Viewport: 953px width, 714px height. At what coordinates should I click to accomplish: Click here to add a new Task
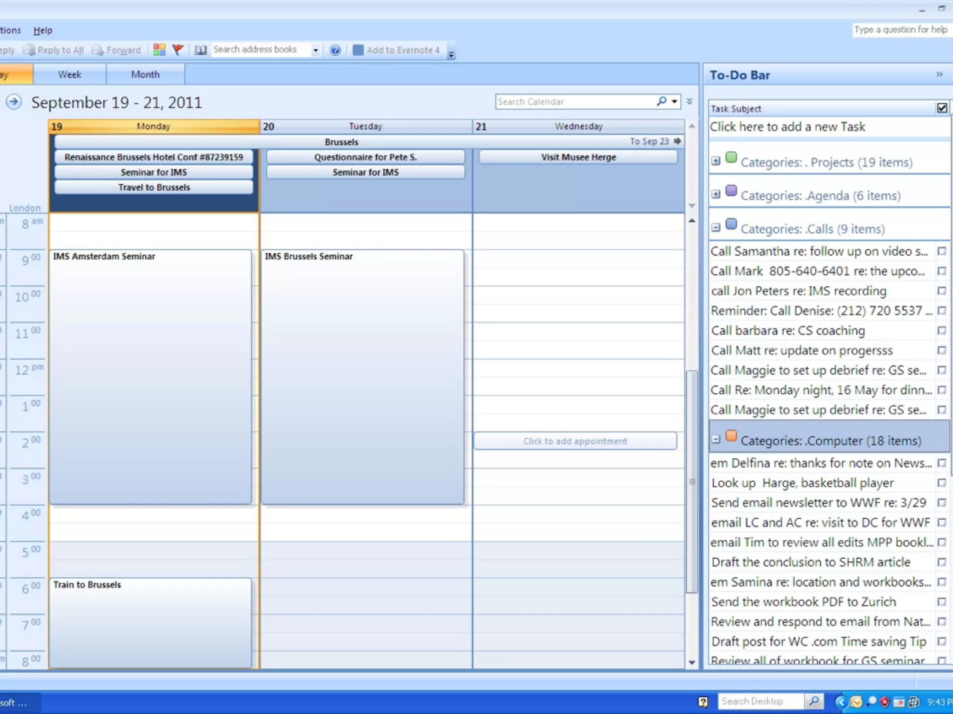click(x=787, y=127)
